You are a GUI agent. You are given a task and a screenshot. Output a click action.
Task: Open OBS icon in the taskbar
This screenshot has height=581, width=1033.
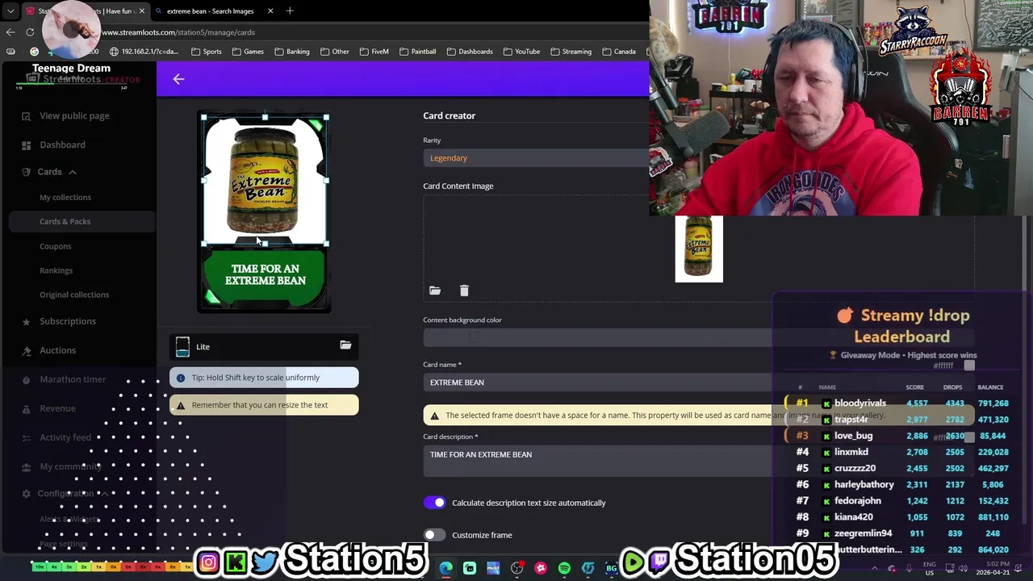point(516,568)
